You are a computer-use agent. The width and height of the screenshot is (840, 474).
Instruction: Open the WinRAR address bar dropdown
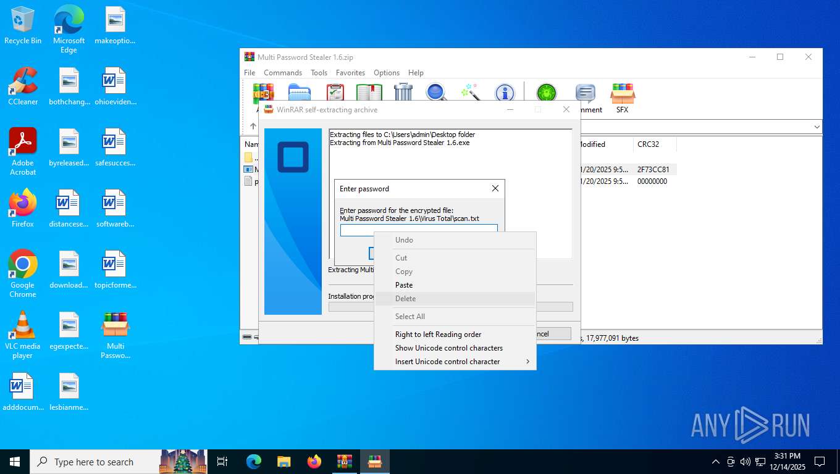(x=817, y=127)
